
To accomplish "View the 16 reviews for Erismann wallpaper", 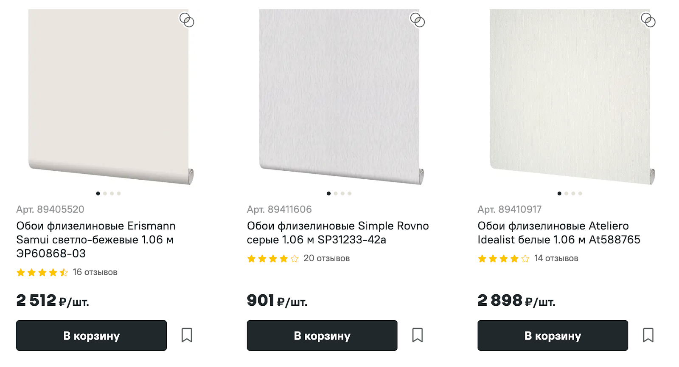I will click(95, 272).
